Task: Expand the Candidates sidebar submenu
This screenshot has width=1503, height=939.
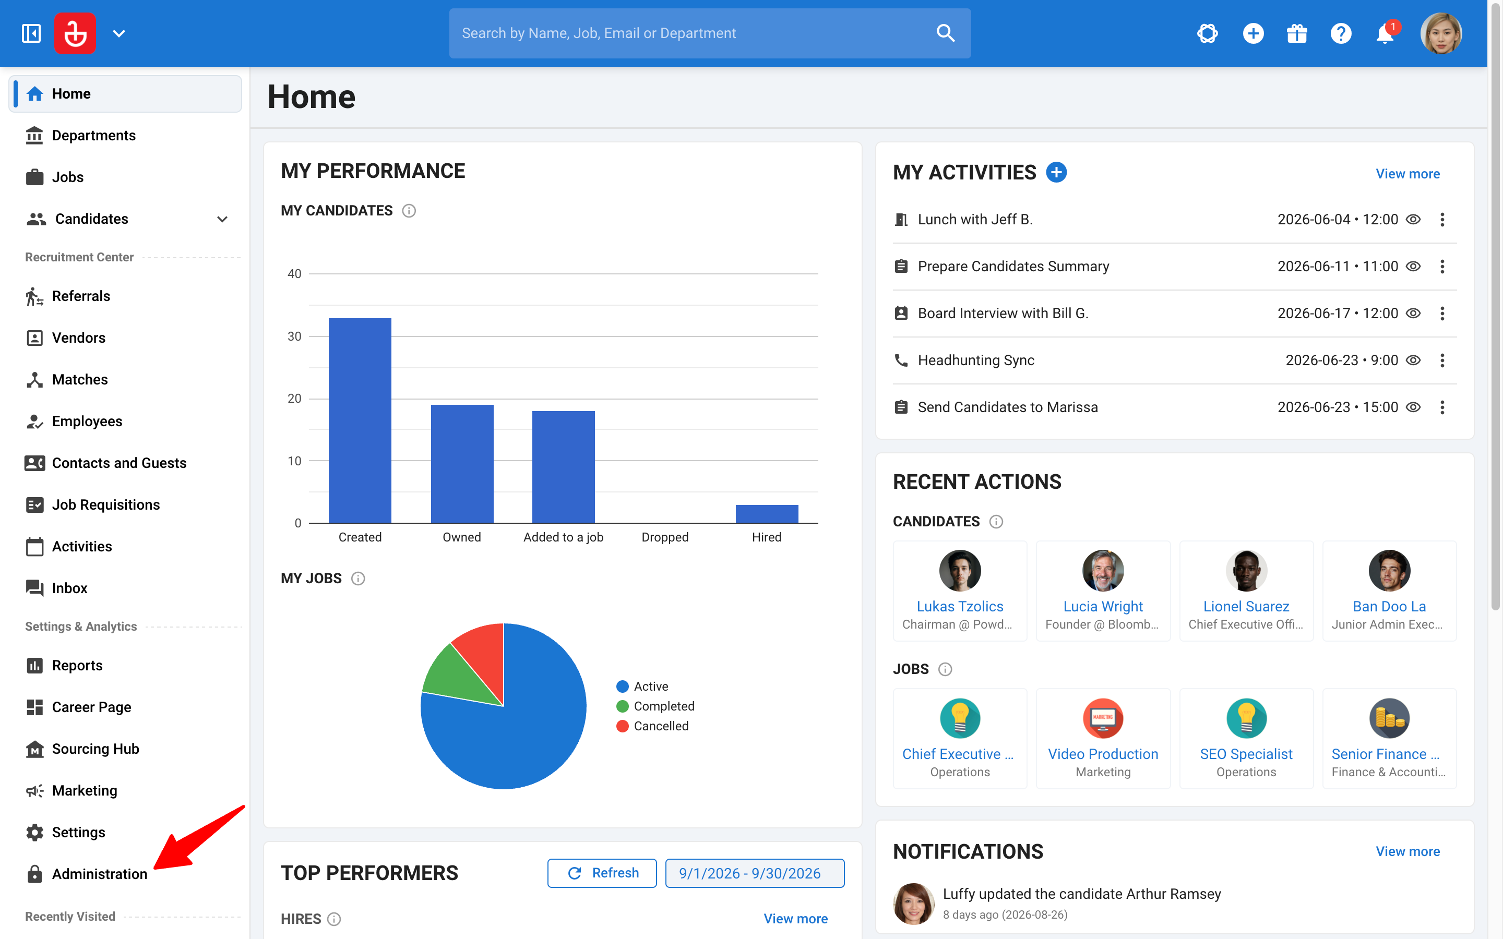Action: [222, 219]
